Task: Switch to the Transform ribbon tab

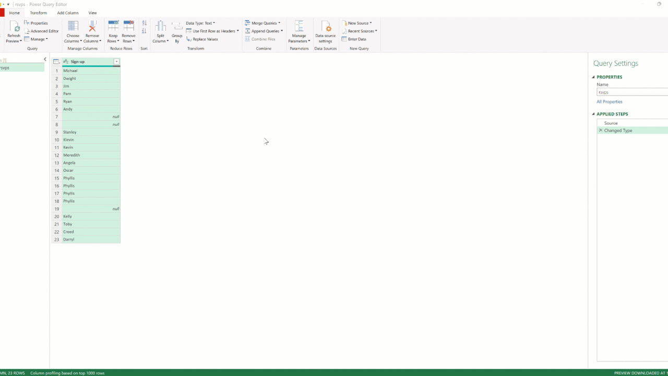Action: click(38, 13)
